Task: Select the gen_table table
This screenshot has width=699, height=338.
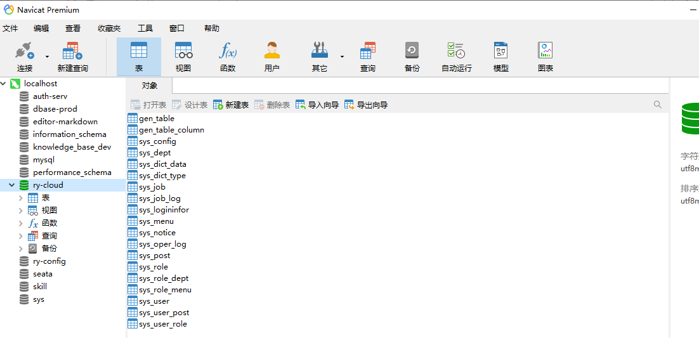Action: 157,119
